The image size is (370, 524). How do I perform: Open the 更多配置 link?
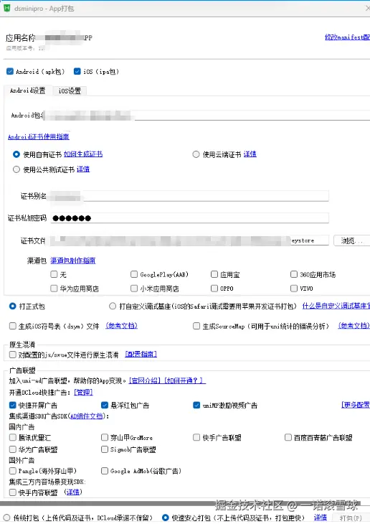point(356,405)
